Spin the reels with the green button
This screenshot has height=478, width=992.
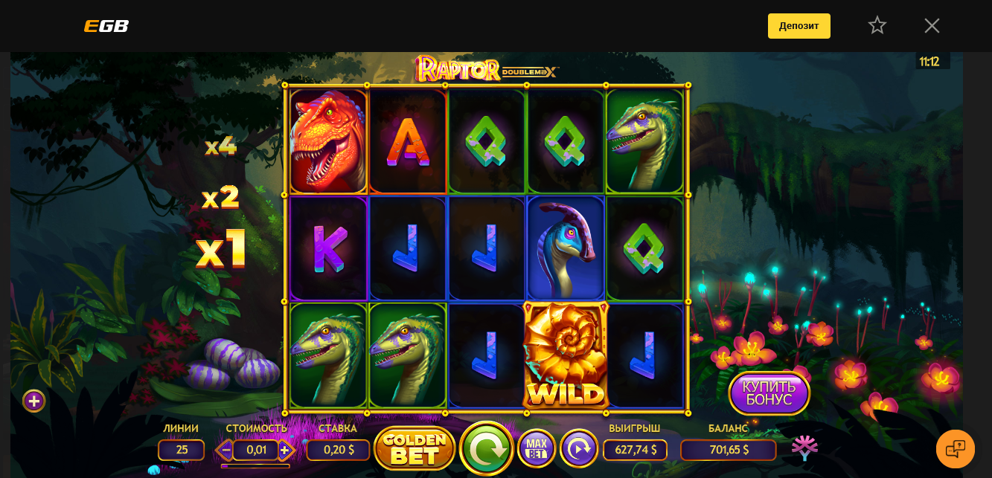pyautogui.click(x=487, y=448)
